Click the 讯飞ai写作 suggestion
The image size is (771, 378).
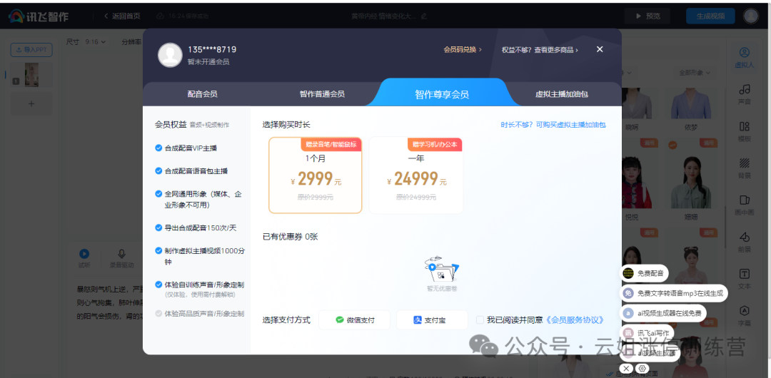point(647,333)
